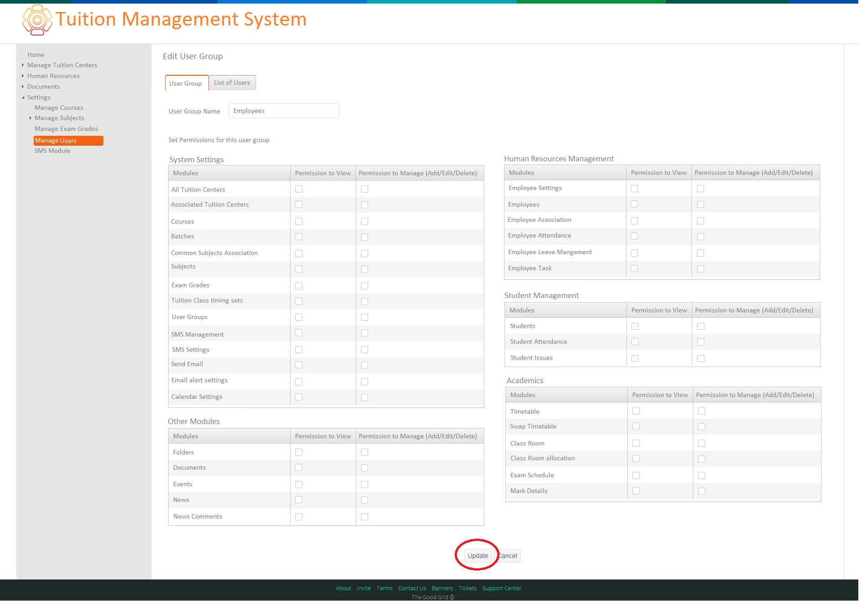Check view permission for Events
This screenshot has width=861, height=601.
(299, 485)
